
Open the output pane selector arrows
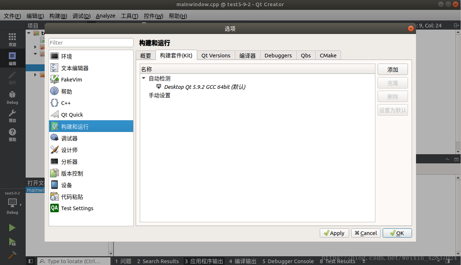(x=364, y=261)
